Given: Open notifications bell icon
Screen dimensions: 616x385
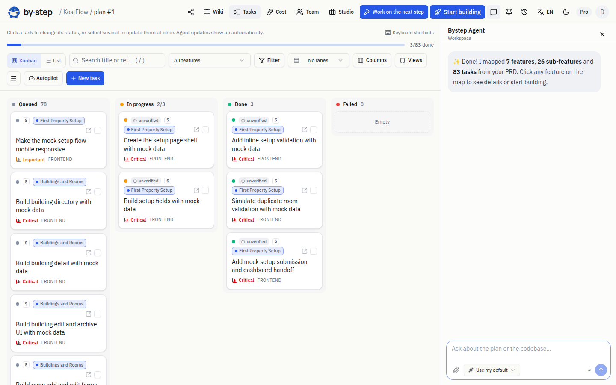Looking at the screenshot, I should pyautogui.click(x=509, y=12).
